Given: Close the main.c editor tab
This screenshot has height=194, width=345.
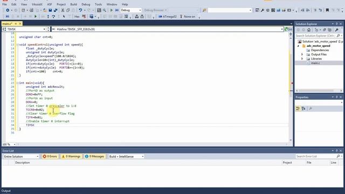Looking at the screenshot, I should pos(20,24).
